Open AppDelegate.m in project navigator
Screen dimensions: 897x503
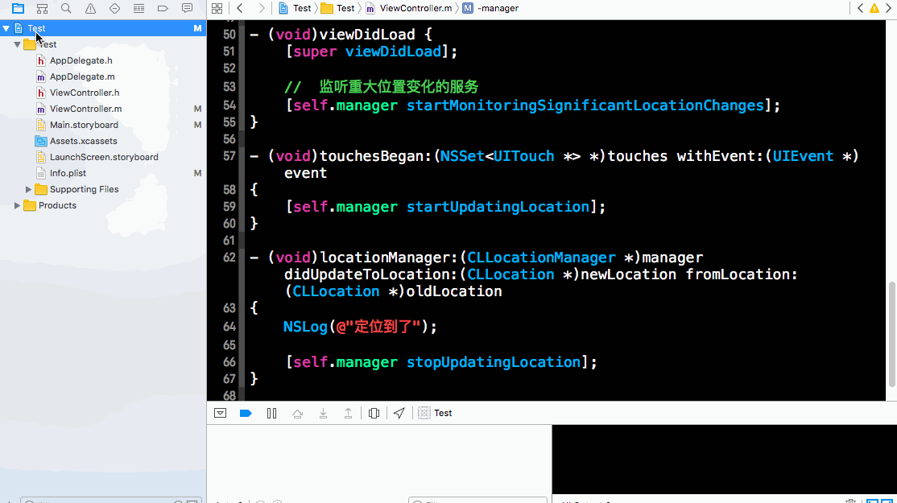[x=81, y=76]
